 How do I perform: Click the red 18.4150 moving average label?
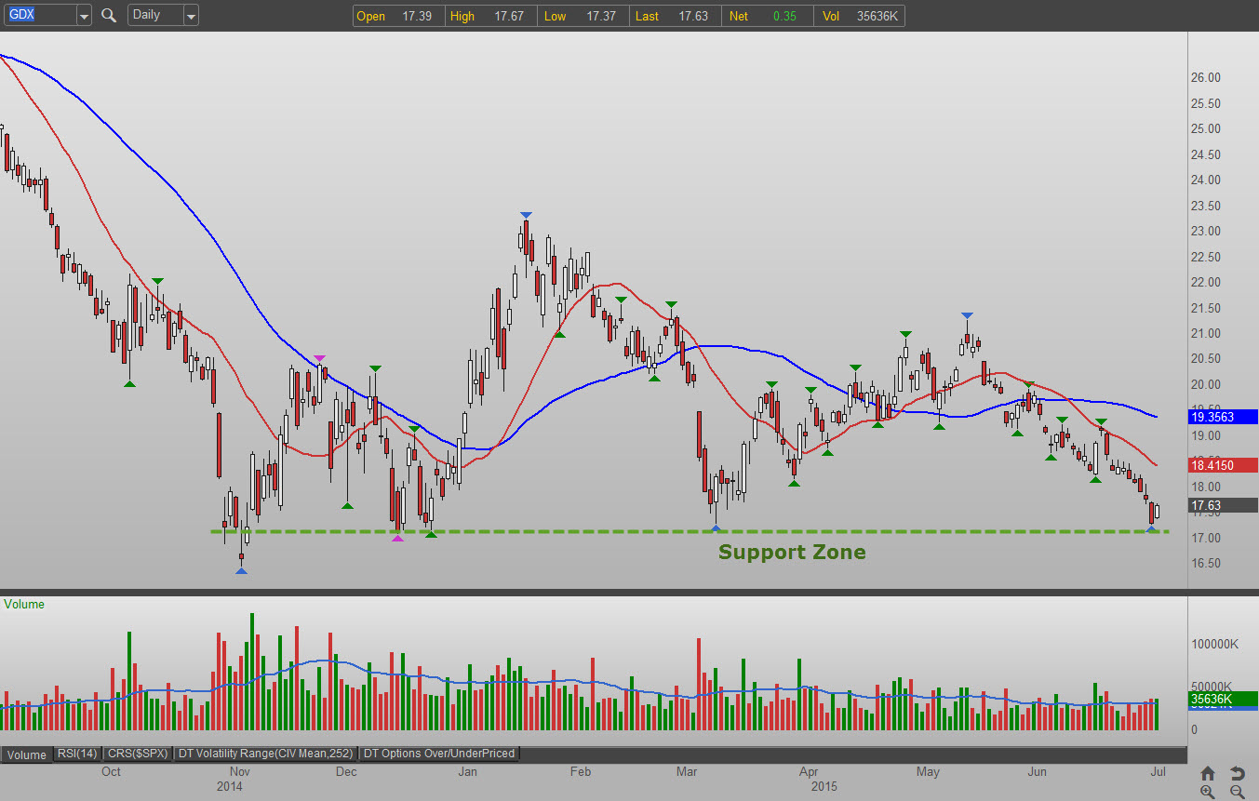pos(1223,465)
